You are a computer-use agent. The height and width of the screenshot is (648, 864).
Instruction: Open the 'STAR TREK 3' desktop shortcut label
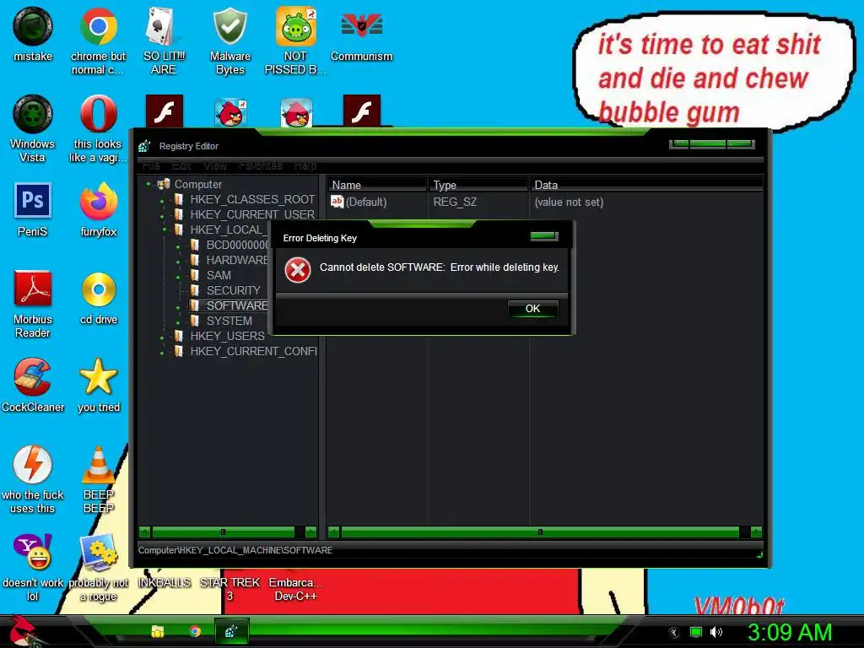(x=229, y=589)
